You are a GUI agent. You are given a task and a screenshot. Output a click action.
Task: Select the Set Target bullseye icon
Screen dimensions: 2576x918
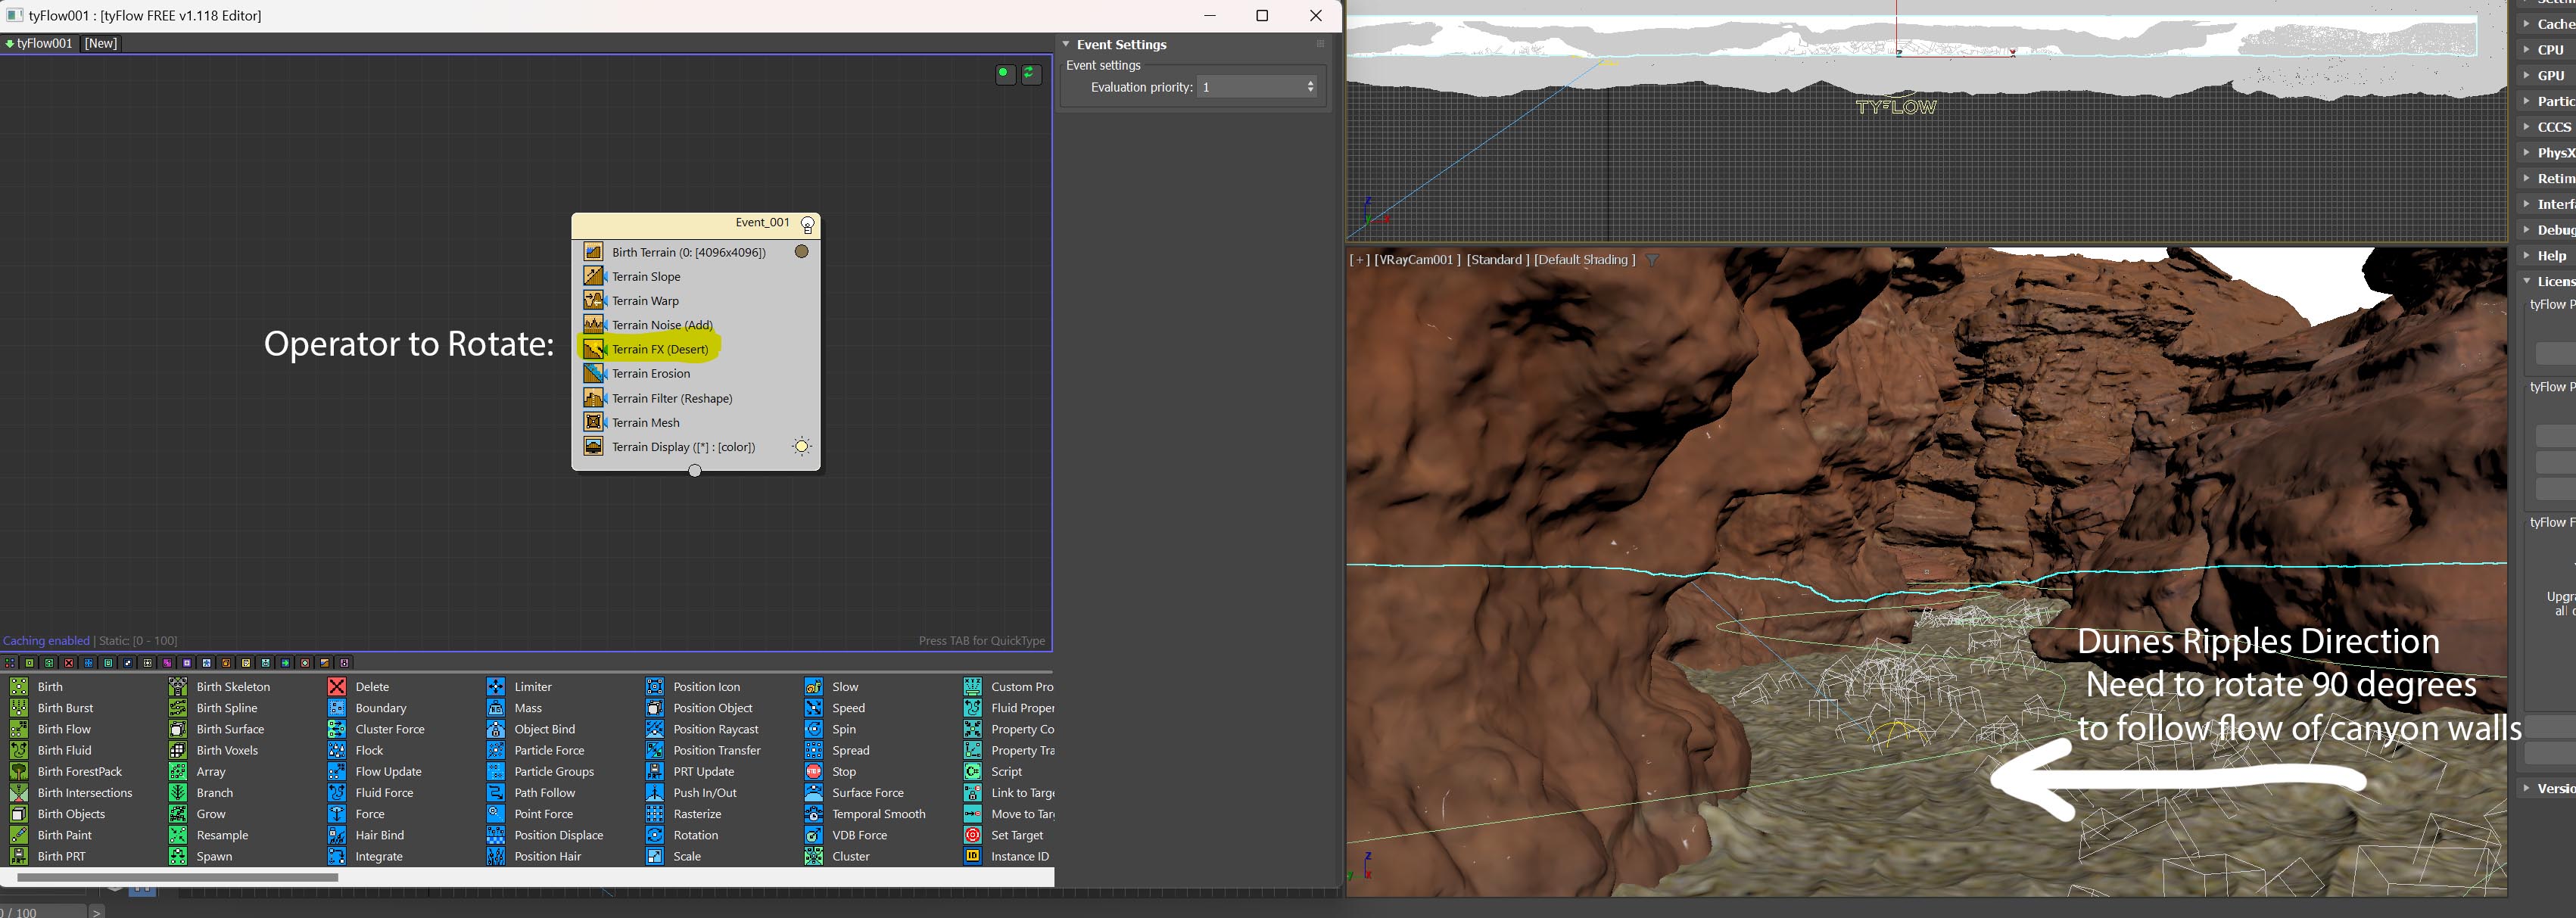pos(973,835)
